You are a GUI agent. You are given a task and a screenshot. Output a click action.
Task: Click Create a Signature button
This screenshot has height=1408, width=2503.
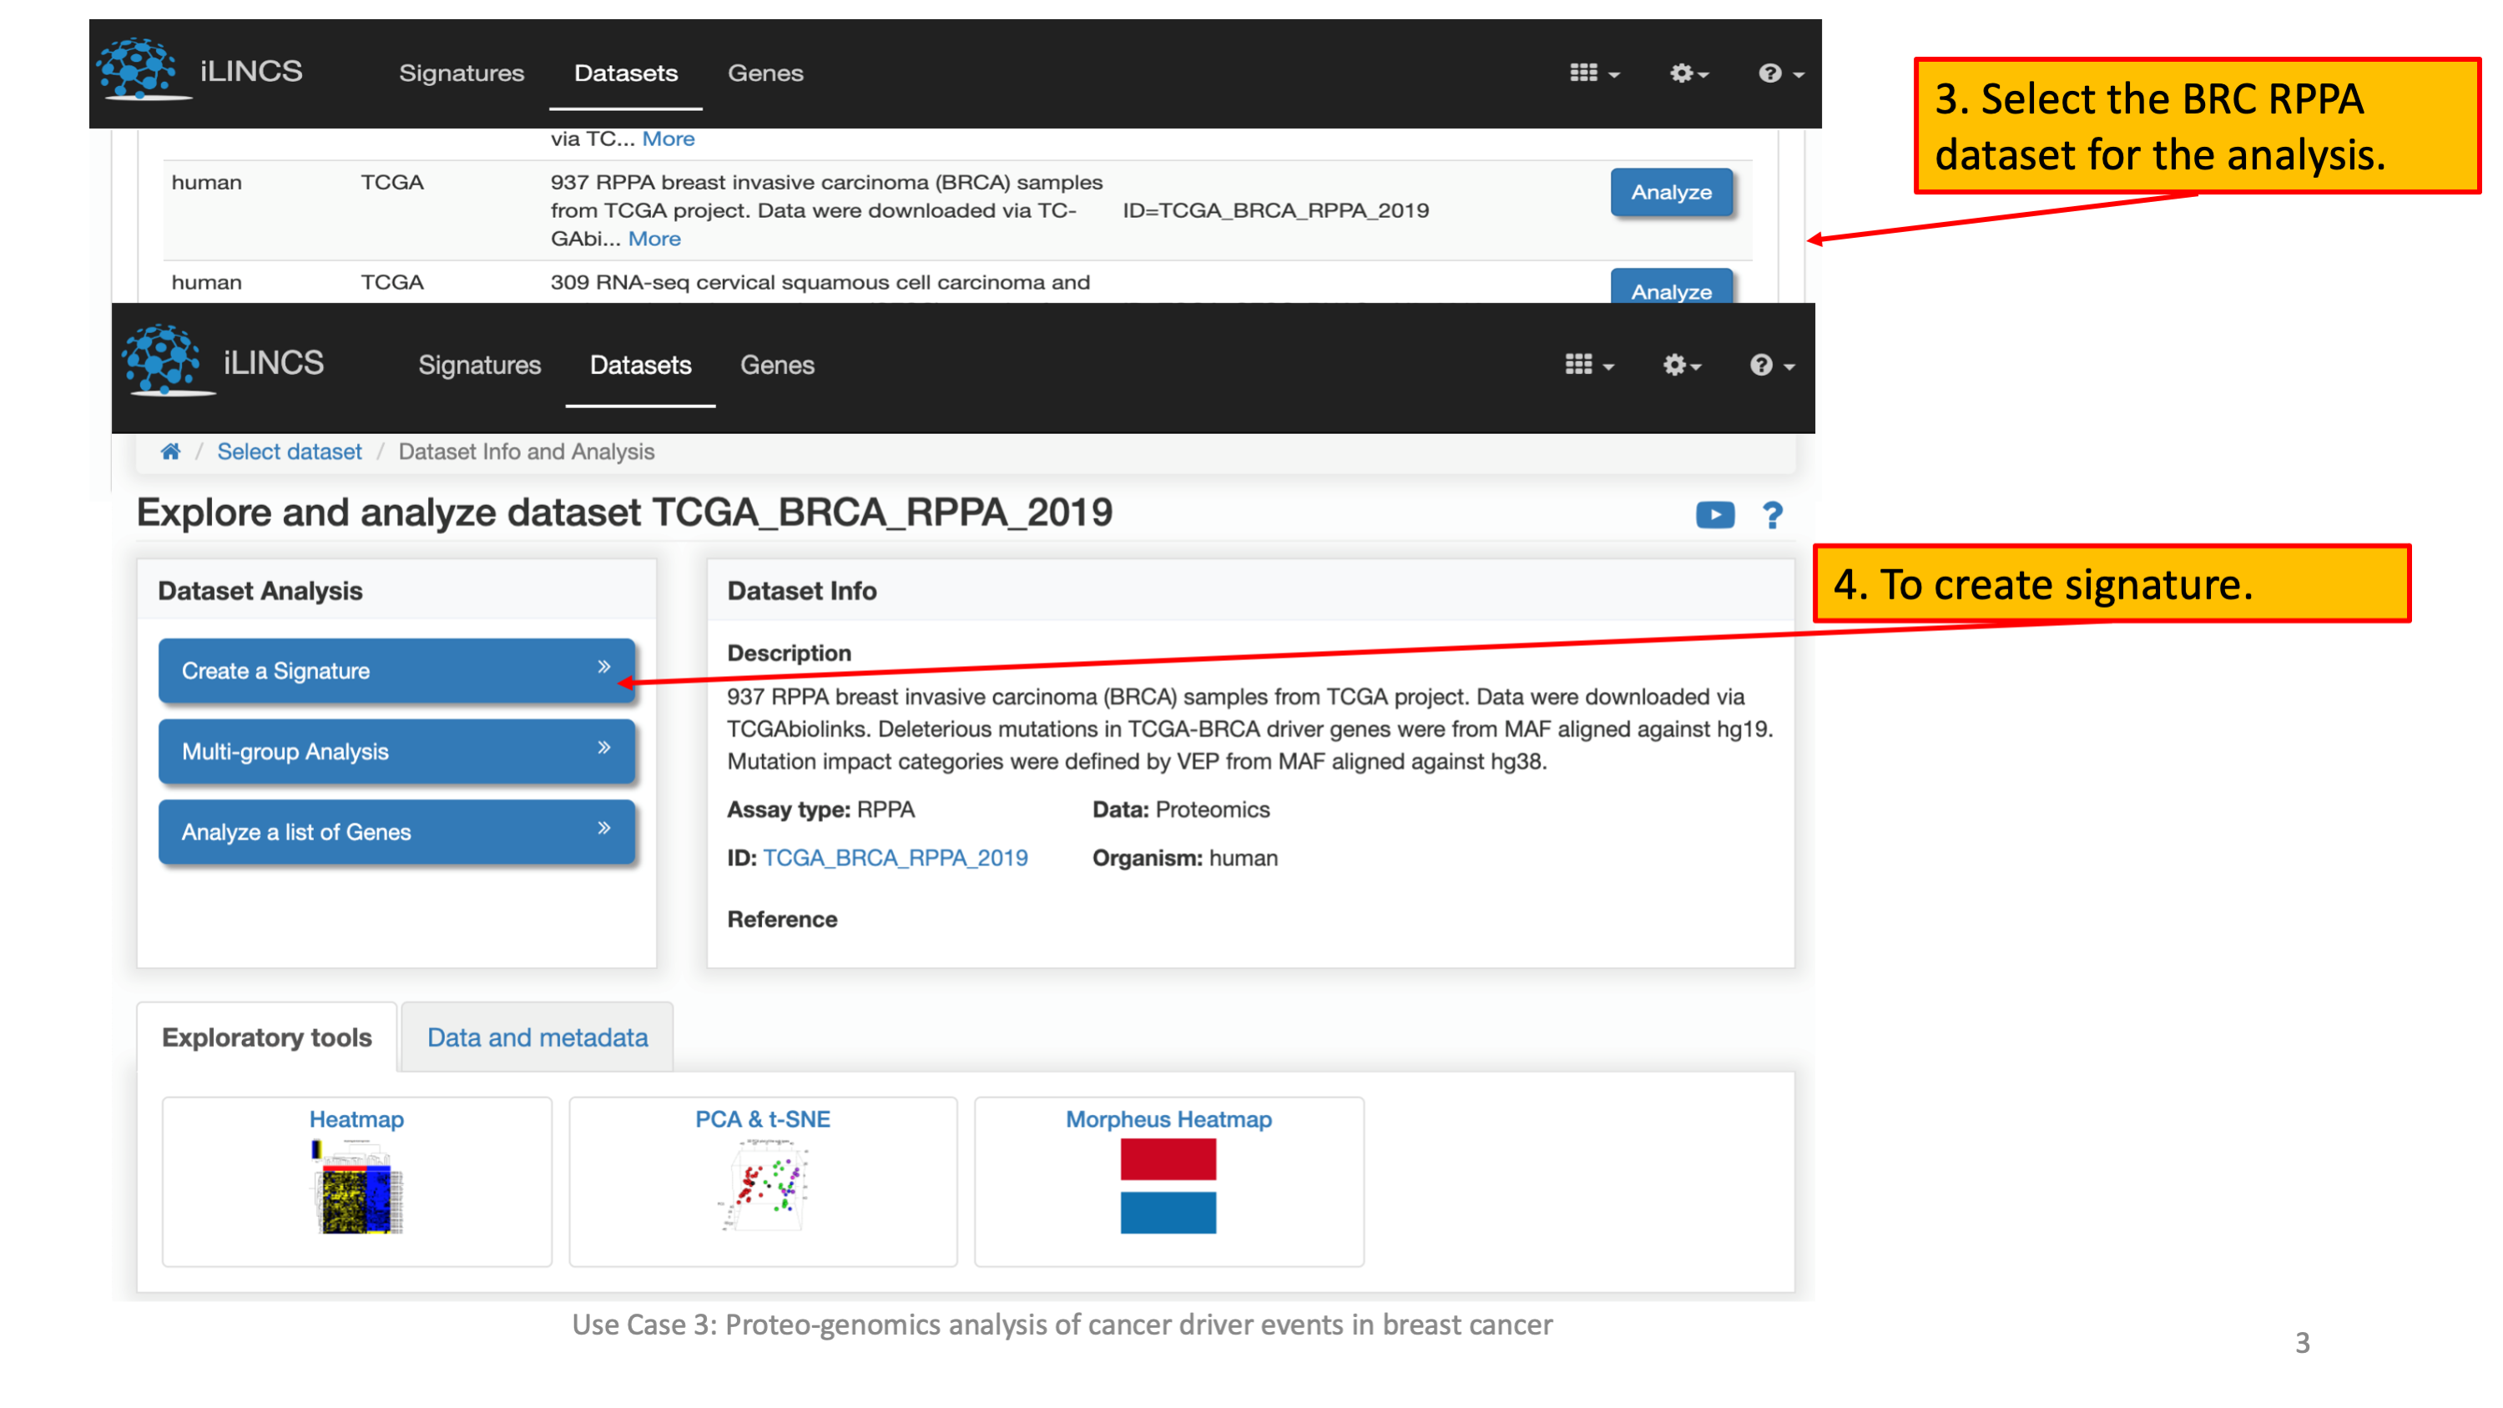tap(396, 670)
